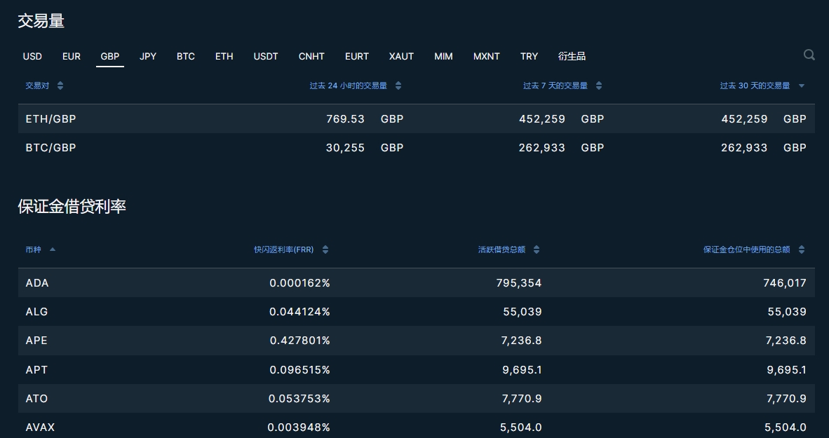Screen dimensions: 829x438
Task: Select the BTC currency tab
Action: [186, 56]
